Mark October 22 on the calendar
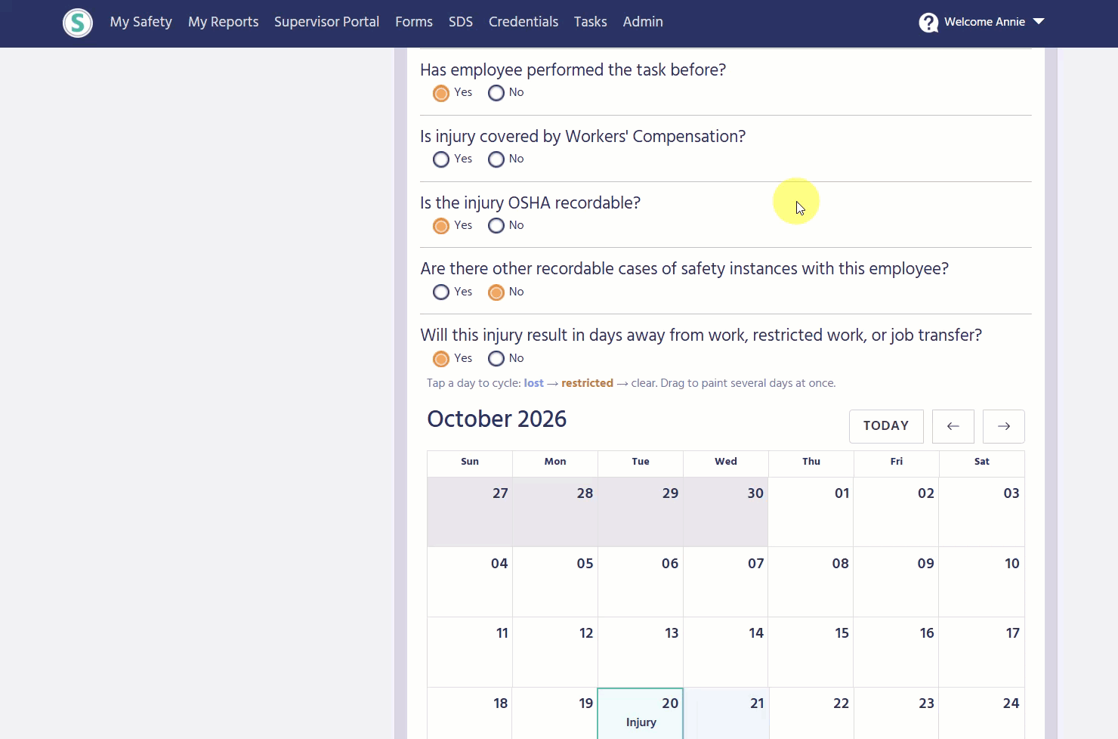The image size is (1118, 739). point(811,713)
